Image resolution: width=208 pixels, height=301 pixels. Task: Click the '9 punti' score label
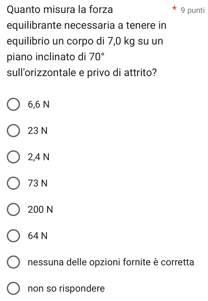click(193, 10)
